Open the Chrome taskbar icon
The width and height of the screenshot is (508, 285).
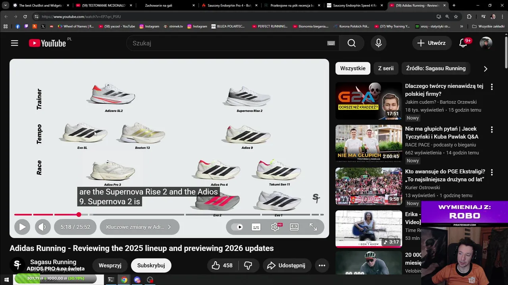coord(124,280)
